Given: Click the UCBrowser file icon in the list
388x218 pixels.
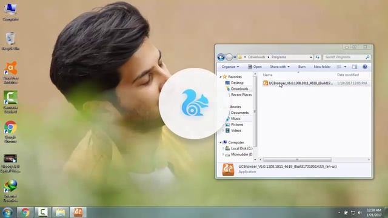Looking at the screenshot, I should click(x=266, y=83).
